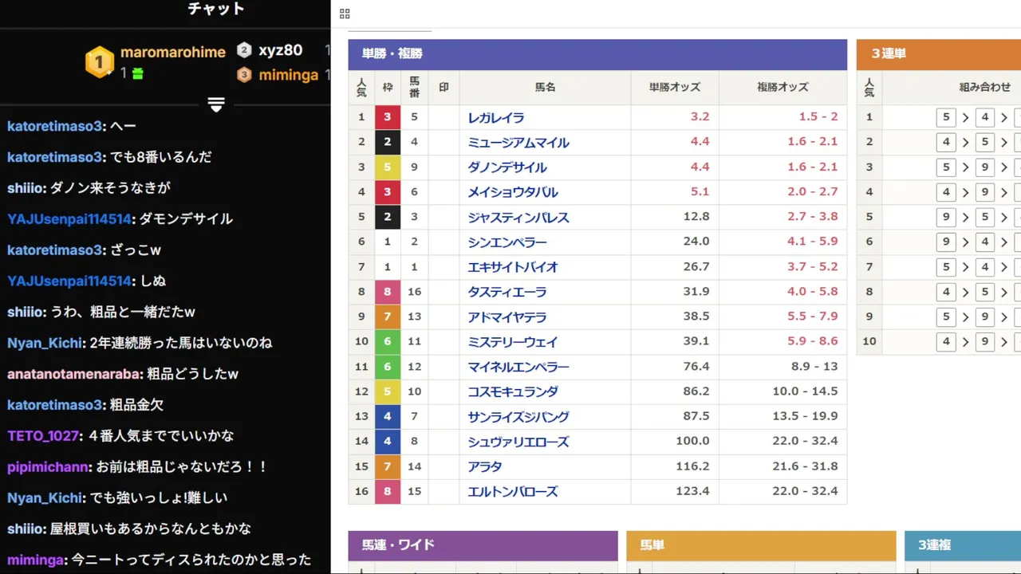Click the 単勝・複勝 section header

(x=597, y=54)
